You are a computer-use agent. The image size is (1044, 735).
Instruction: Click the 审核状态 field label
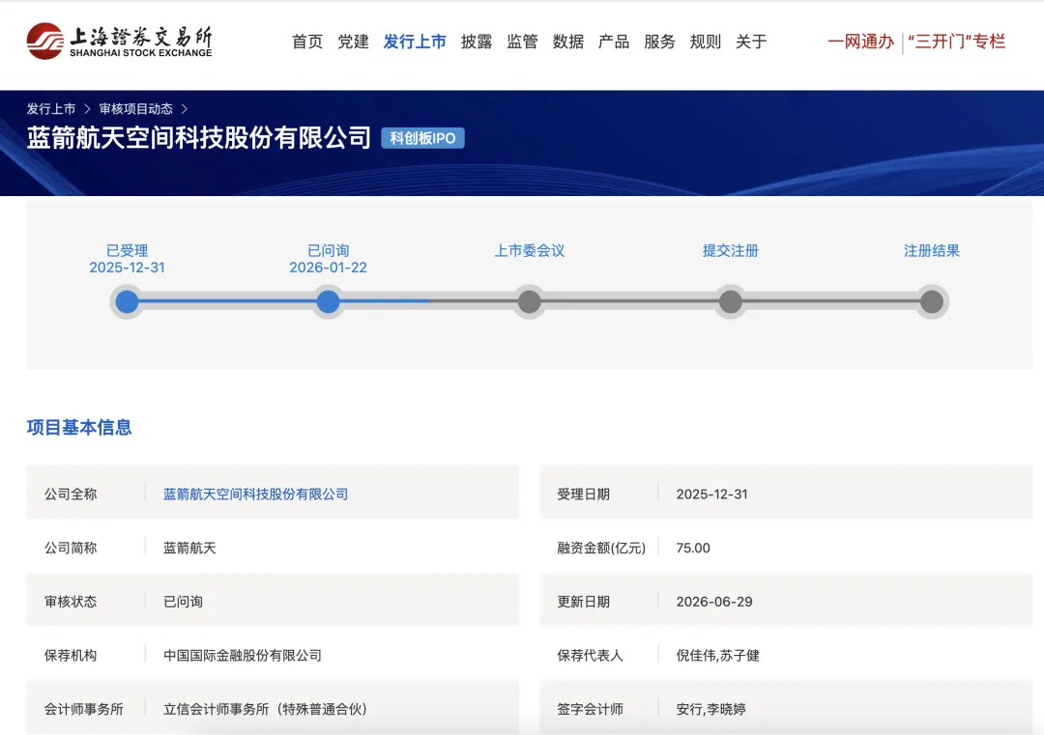pyautogui.click(x=71, y=602)
